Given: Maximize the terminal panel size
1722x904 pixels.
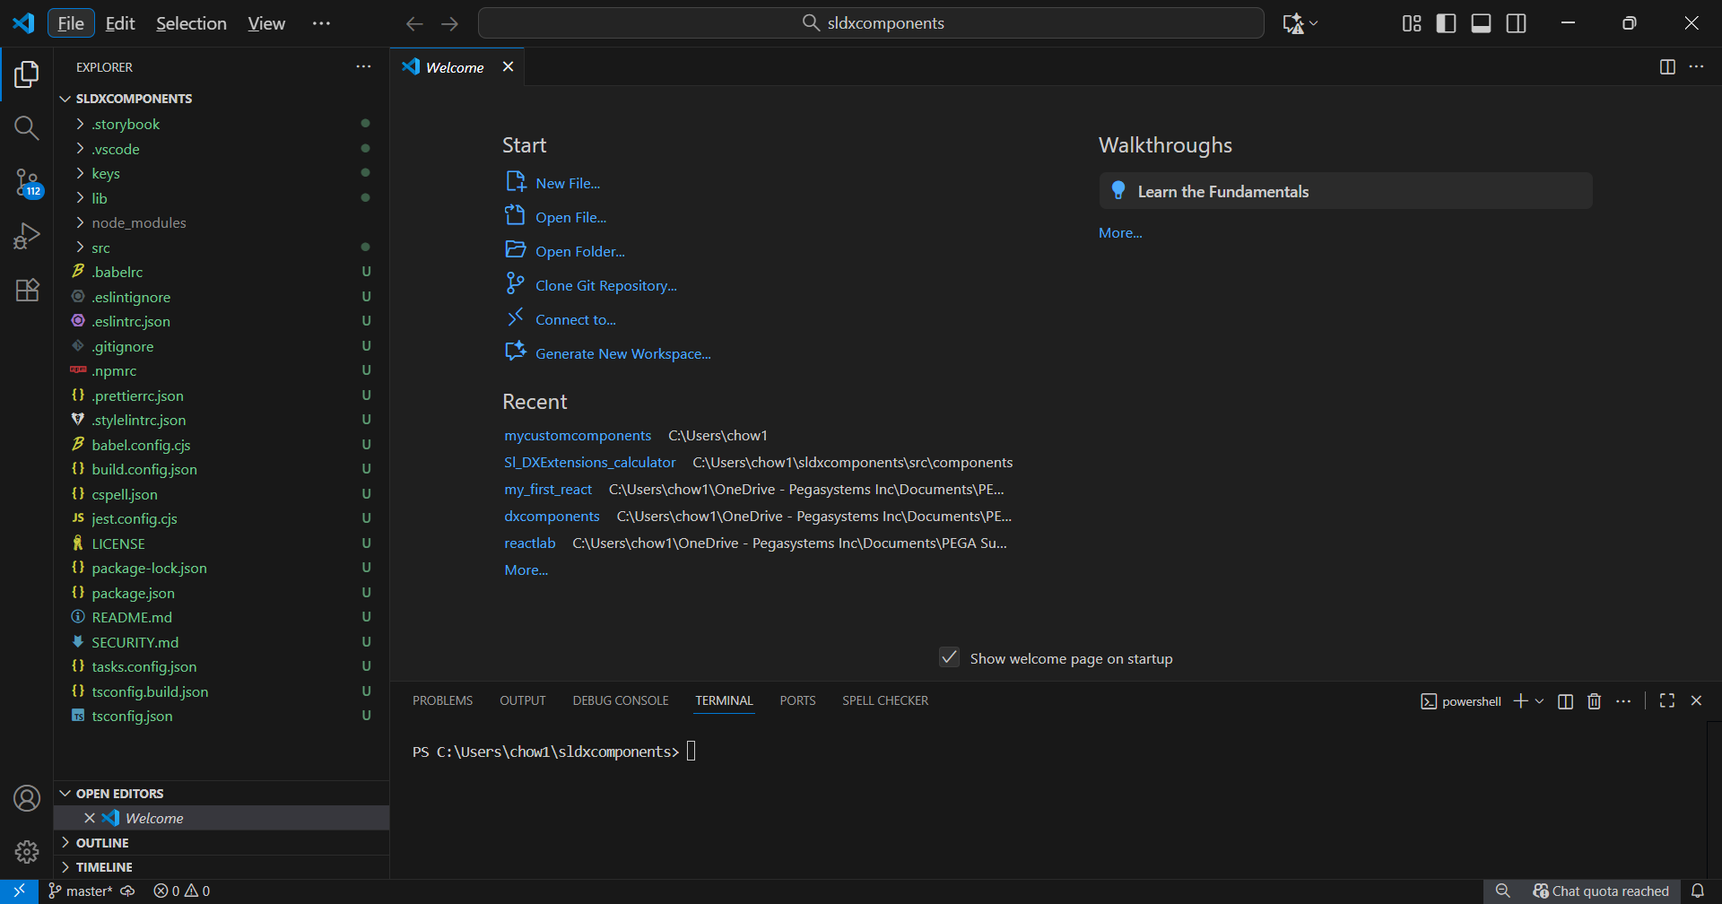Looking at the screenshot, I should pos(1666,700).
